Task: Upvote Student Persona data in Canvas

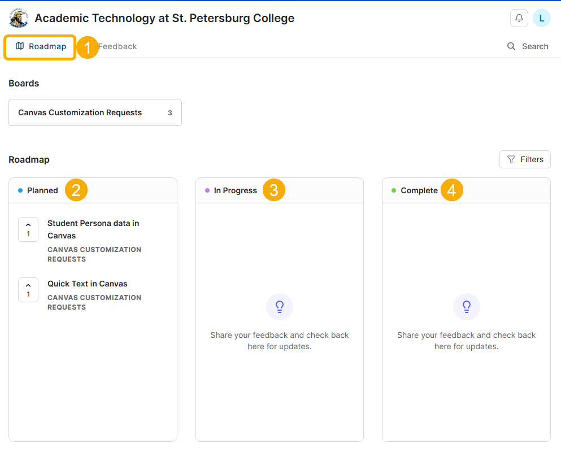Action: pyautogui.click(x=28, y=229)
